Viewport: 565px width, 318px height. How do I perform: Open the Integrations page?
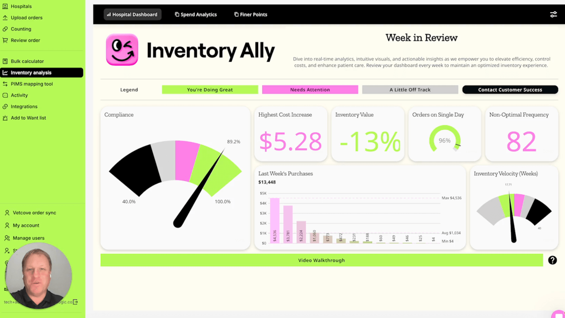[24, 106]
